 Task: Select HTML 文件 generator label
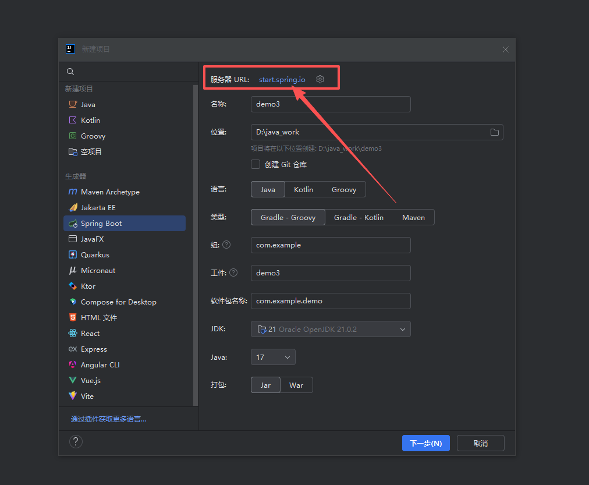(99, 317)
